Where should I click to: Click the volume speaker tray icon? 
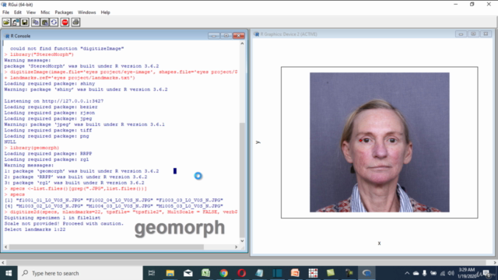pyautogui.click(x=451, y=273)
